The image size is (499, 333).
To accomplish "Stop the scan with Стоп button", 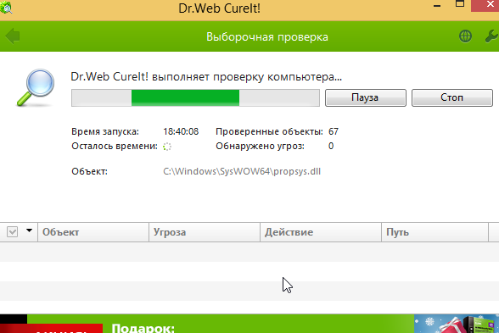I will [451, 97].
